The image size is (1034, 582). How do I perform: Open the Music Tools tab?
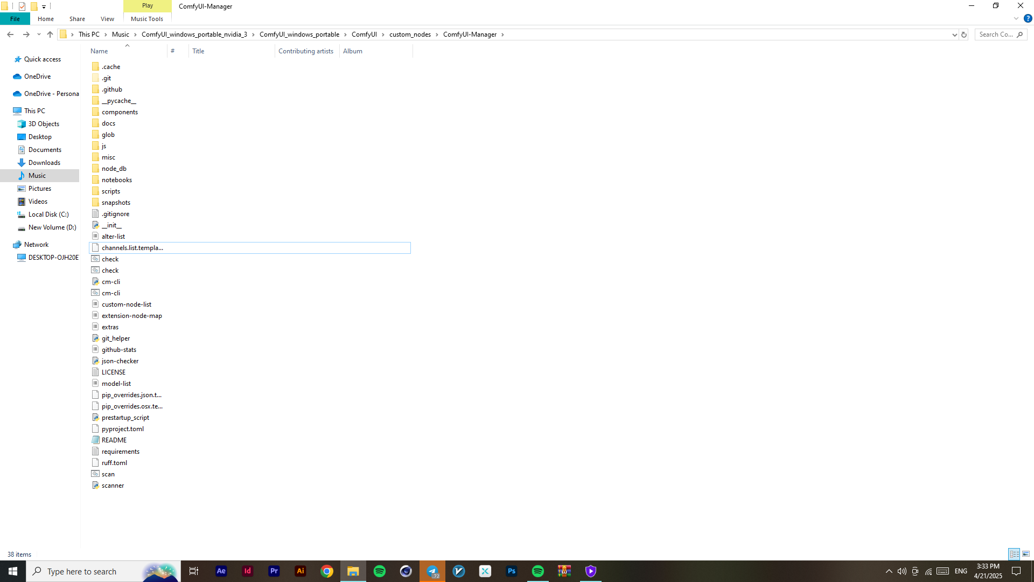[146, 19]
